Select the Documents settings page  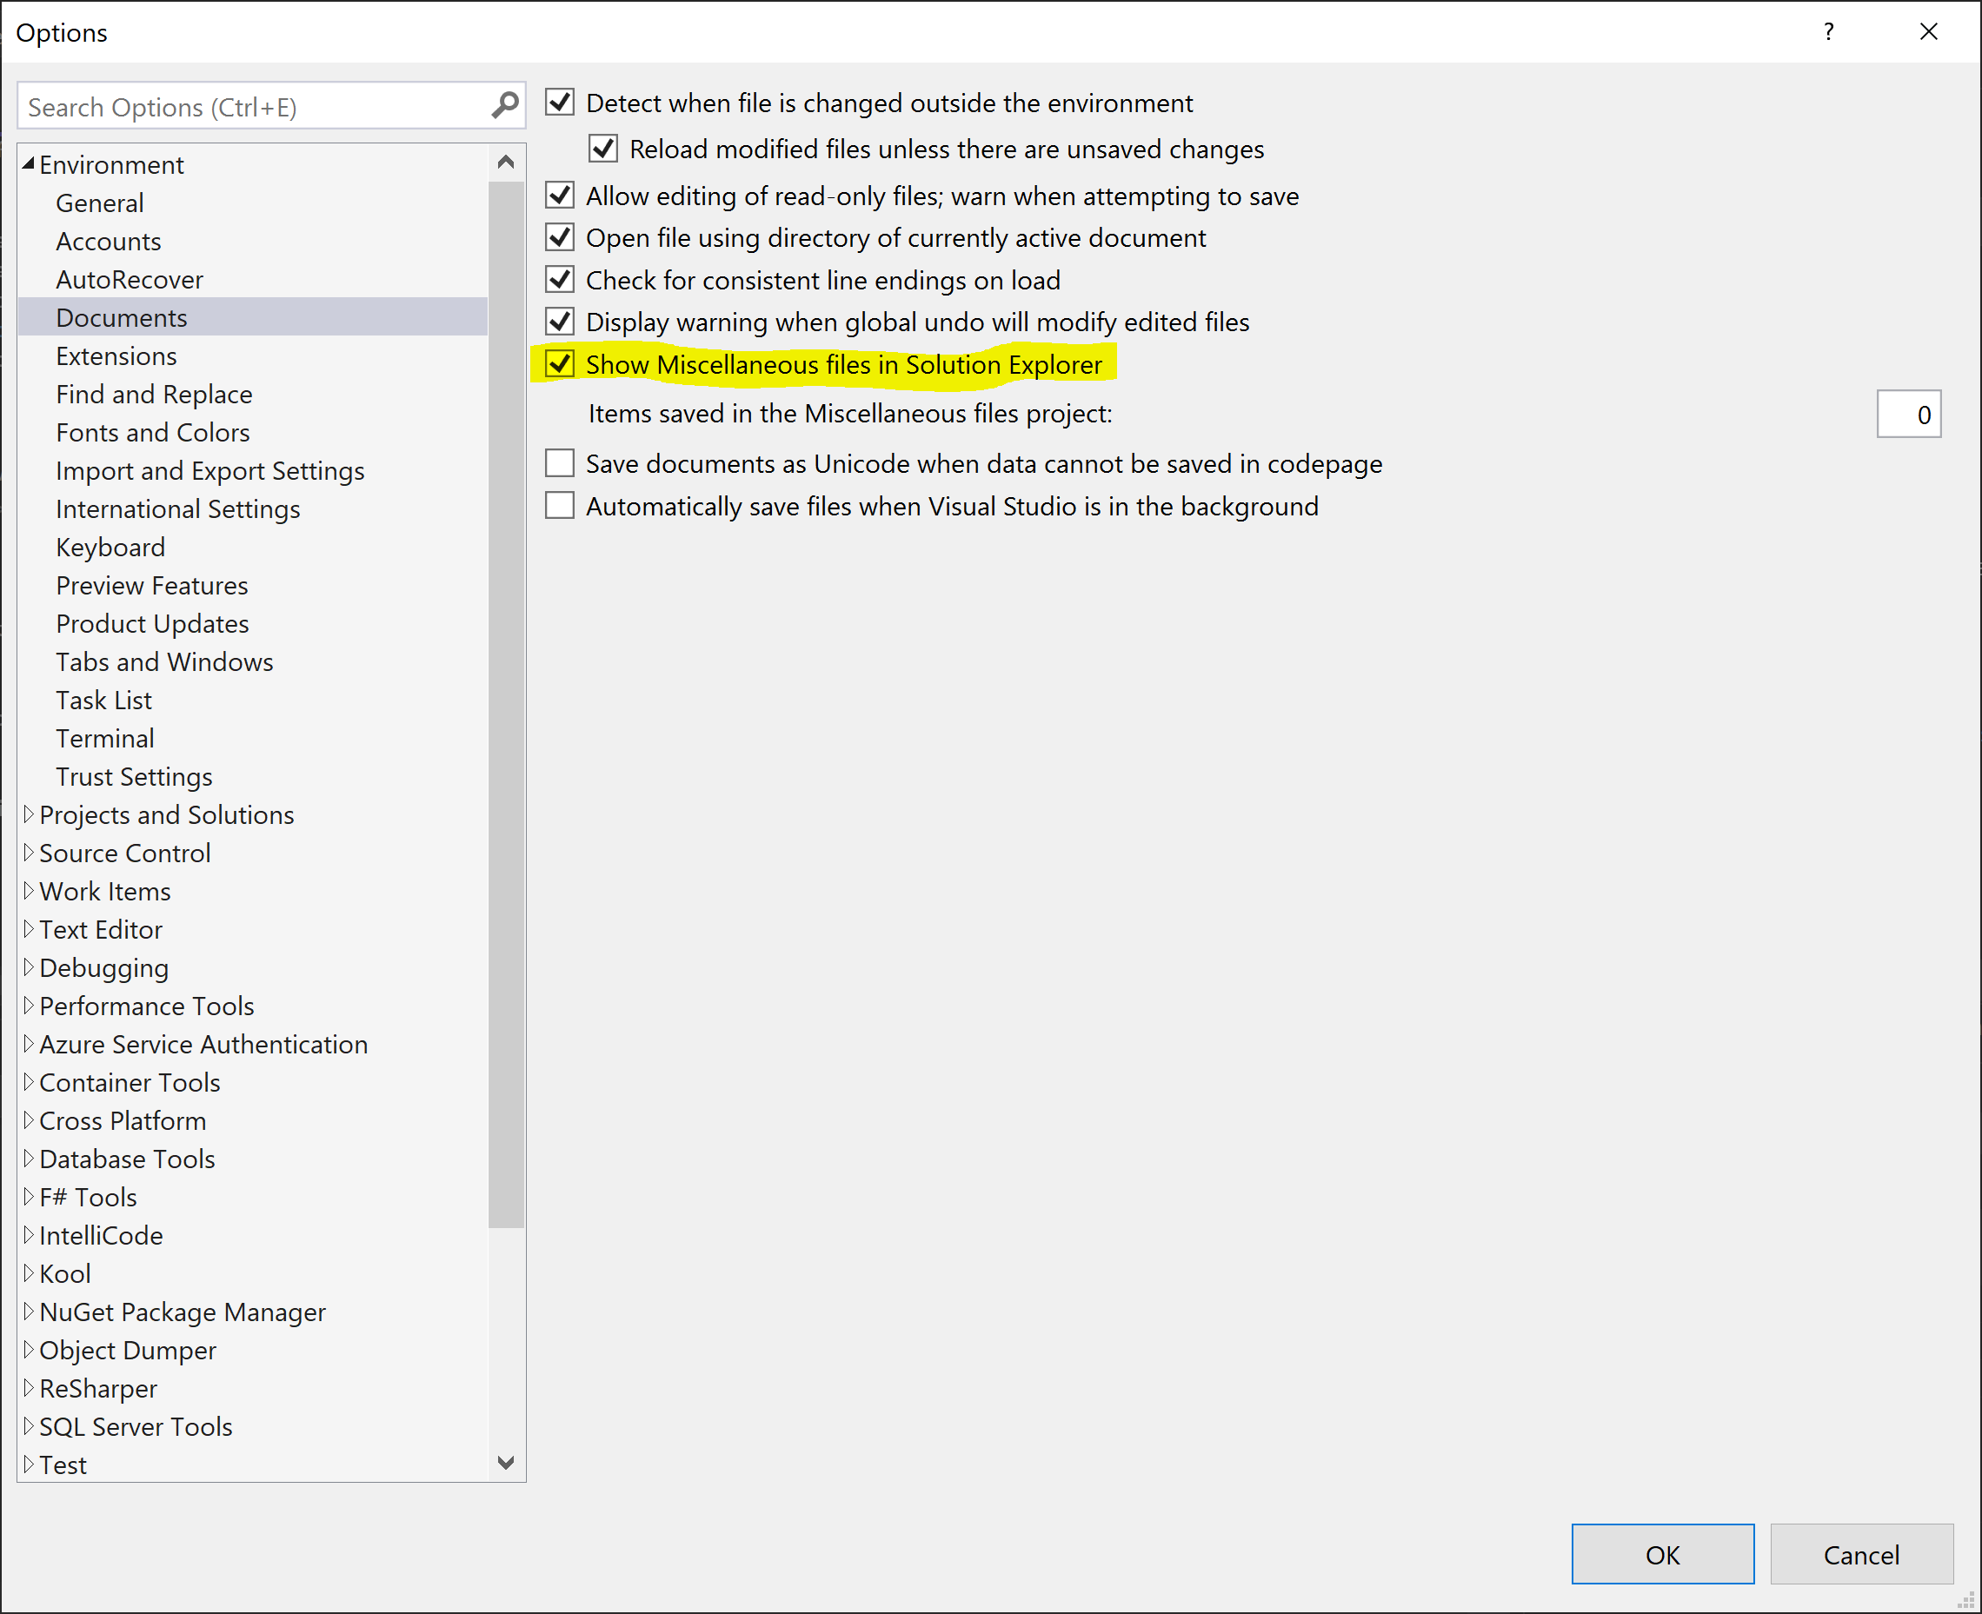pyautogui.click(x=122, y=317)
